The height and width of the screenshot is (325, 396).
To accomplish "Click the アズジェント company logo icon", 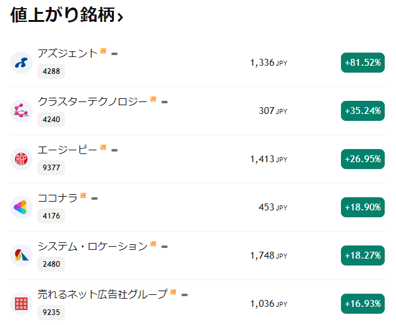I will (21, 63).
